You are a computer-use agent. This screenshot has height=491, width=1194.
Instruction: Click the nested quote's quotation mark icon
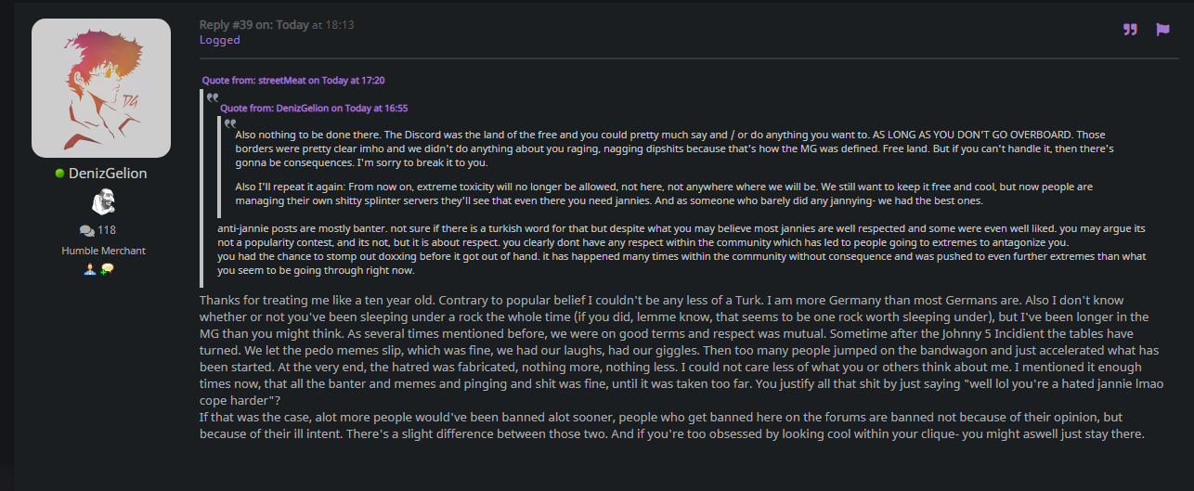229,123
